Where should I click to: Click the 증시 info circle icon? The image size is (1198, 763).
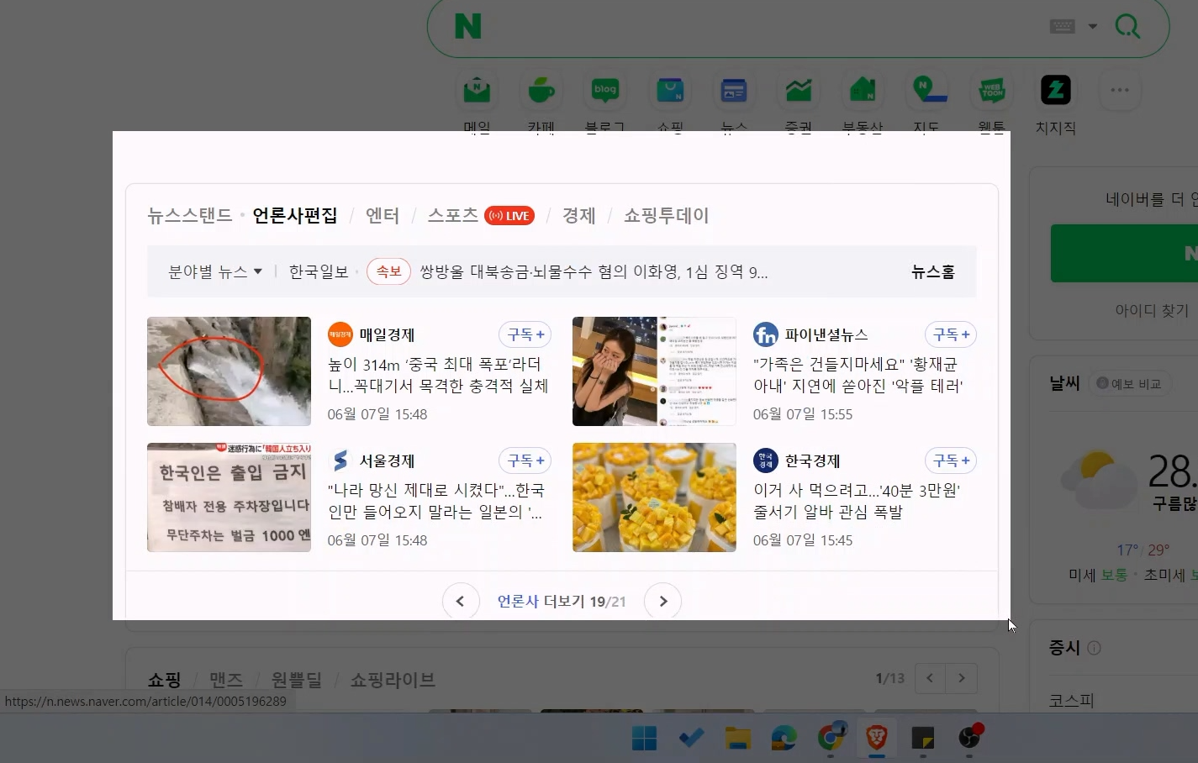[x=1094, y=648]
